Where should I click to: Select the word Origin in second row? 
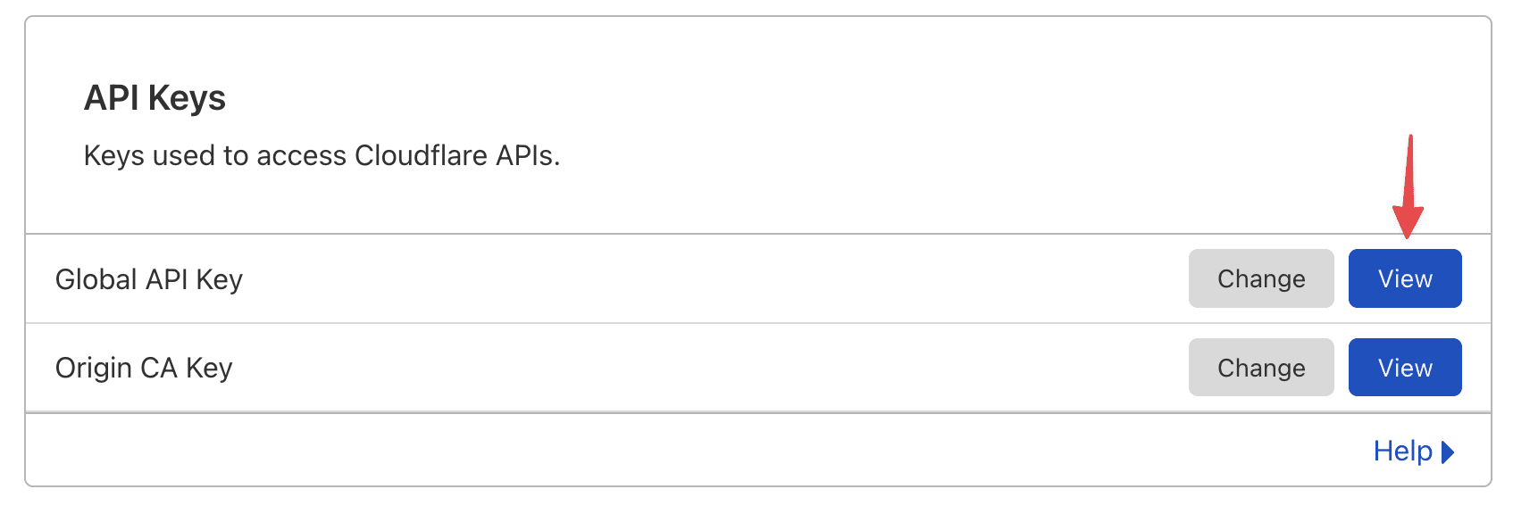pyautogui.click(x=94, y=368)
